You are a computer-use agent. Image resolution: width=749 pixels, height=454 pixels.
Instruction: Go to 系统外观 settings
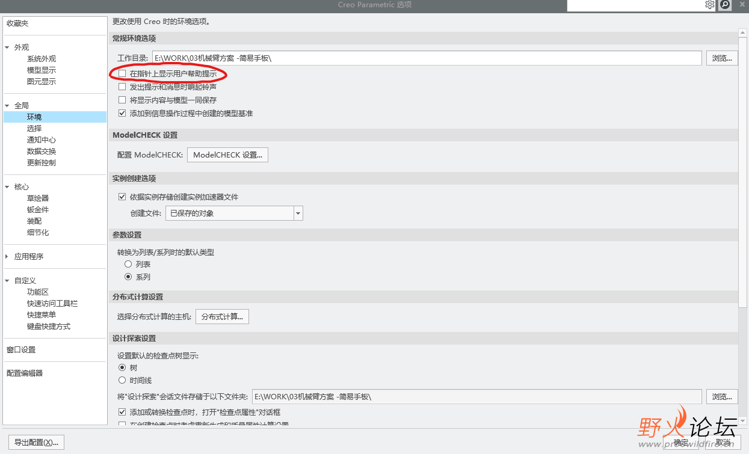click(42, 59)
